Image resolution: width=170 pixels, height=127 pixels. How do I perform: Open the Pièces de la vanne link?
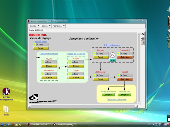76,54
